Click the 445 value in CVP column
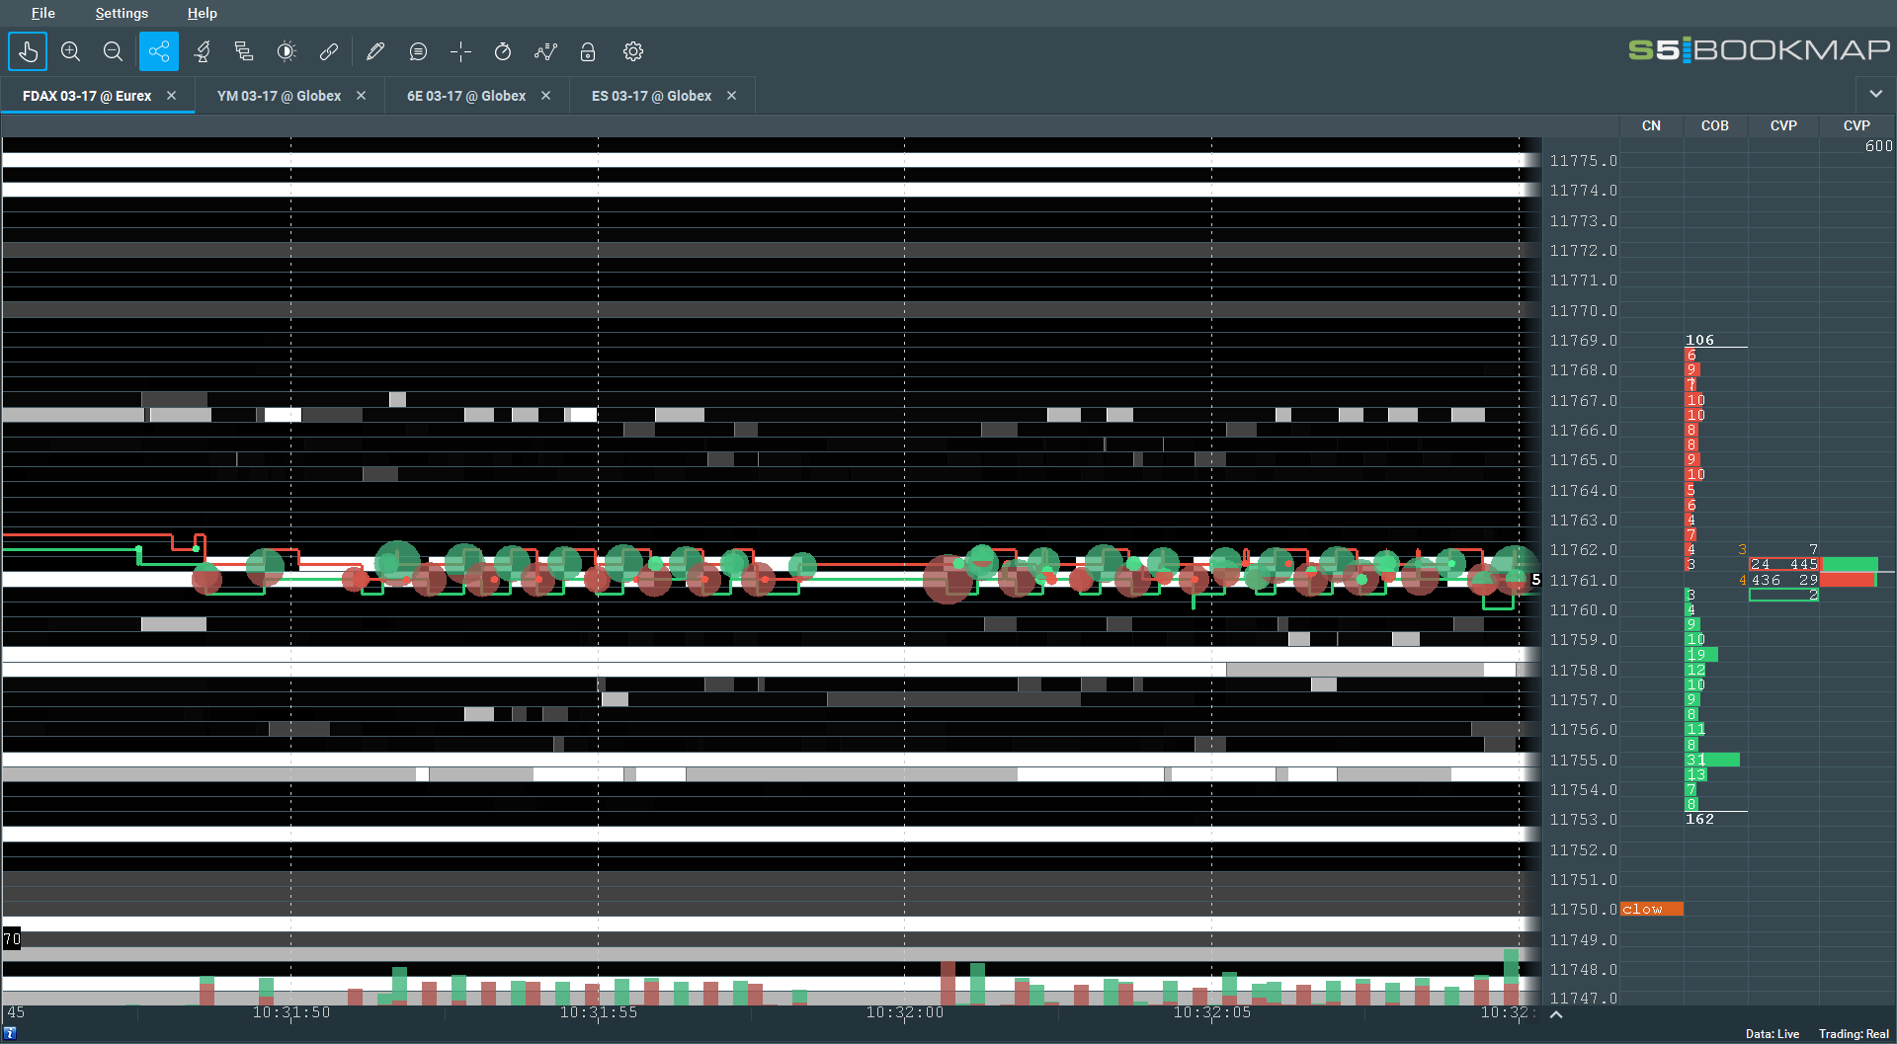Screen dimensions: 1897x1044 coord(1804,564)
